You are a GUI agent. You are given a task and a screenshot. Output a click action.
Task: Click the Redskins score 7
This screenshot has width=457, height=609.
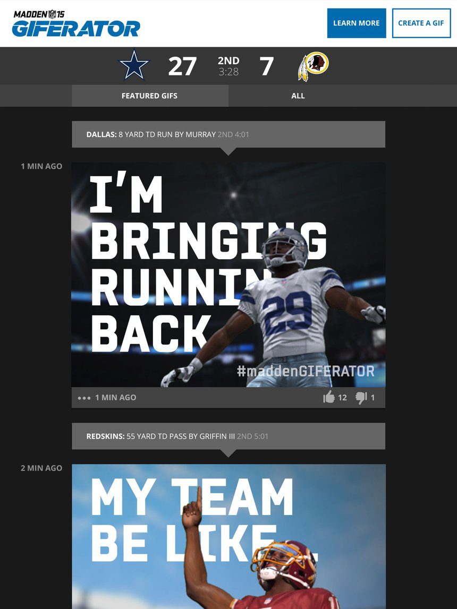pyautogui.click(x=267, y=66)
